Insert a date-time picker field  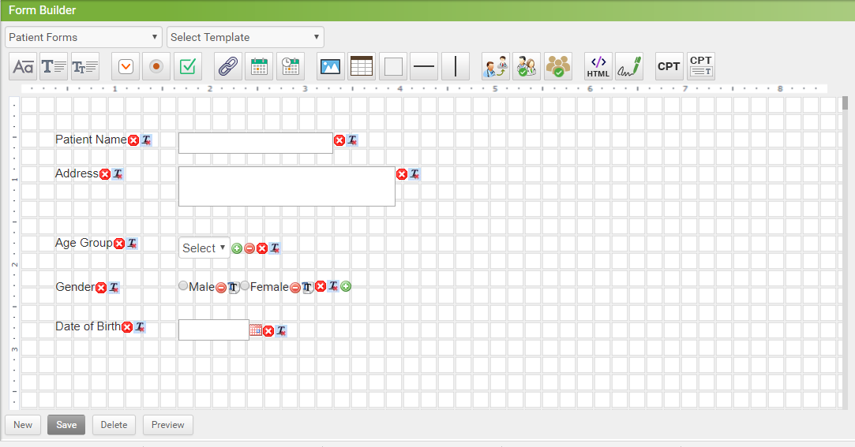pos(290,66)
